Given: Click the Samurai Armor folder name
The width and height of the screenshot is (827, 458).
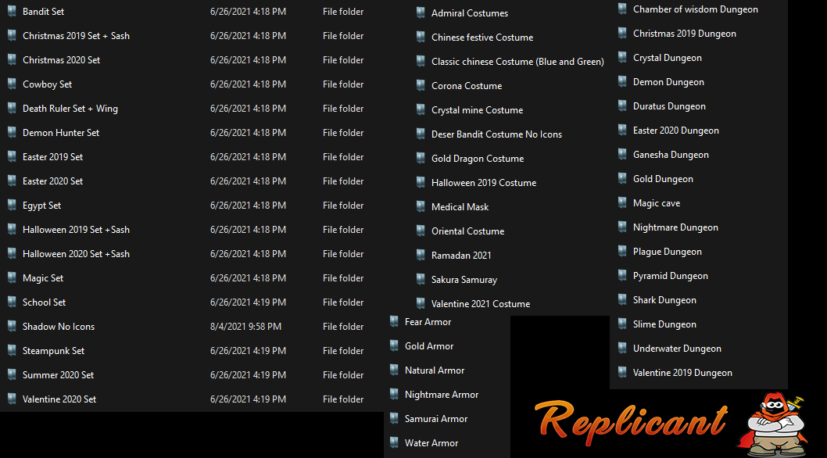Looking at the screenshot, I should click(436, 418).
